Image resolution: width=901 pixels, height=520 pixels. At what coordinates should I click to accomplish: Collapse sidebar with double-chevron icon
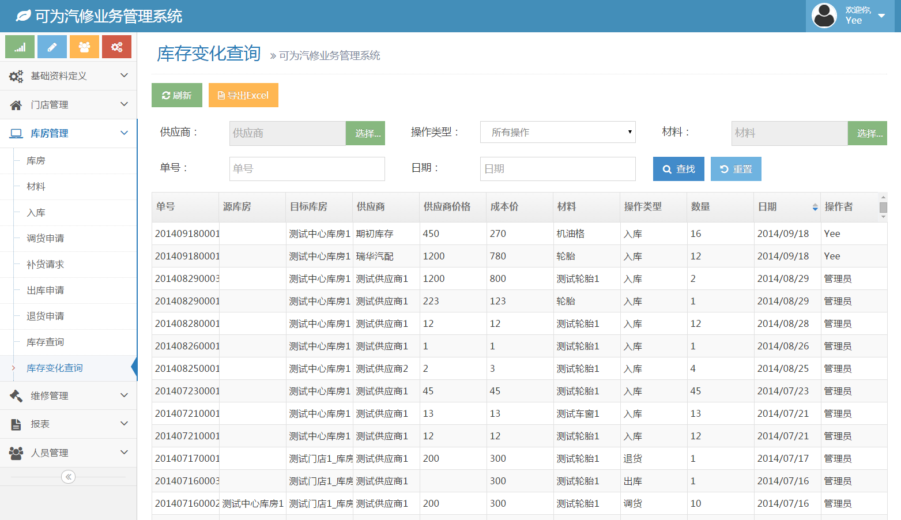pyautogui.click(x=68, y=477)
